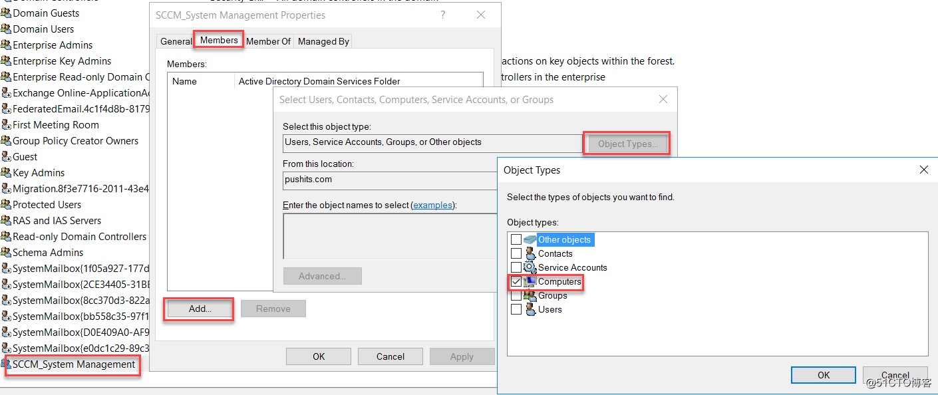
Task: Select SystemMailbox{bb558c35 entry
Action: 75,317
